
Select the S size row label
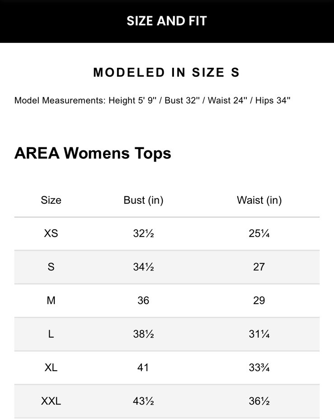[51, 267]
